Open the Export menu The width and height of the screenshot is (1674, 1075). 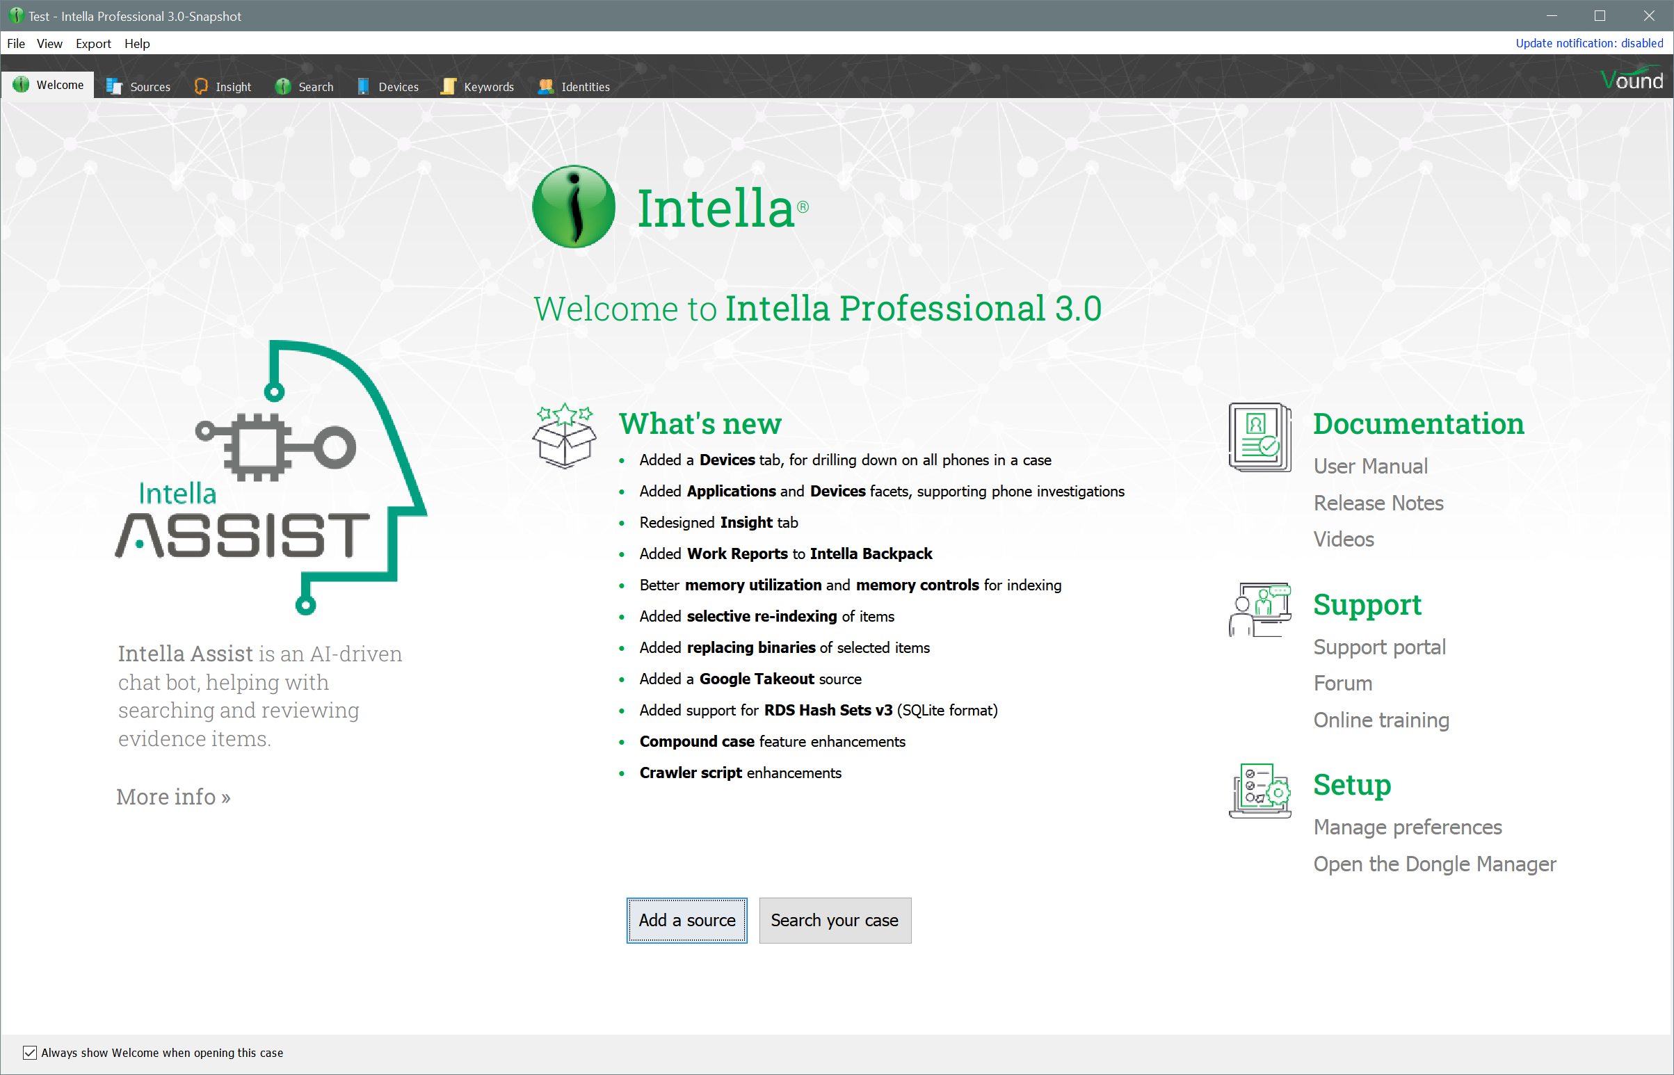(x=92, y=43)
